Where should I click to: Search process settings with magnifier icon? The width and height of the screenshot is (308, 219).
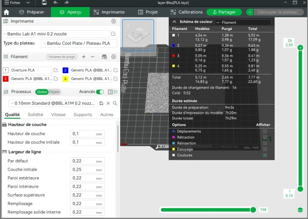click(115, 103)
